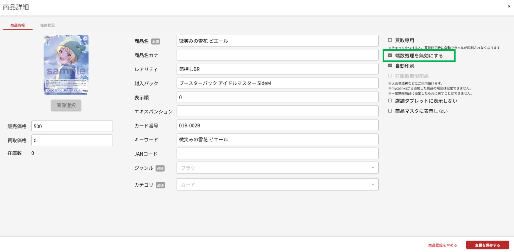
Task: Close the 商品詳細 dialog with the × icon
Action: tap(509, 6)
